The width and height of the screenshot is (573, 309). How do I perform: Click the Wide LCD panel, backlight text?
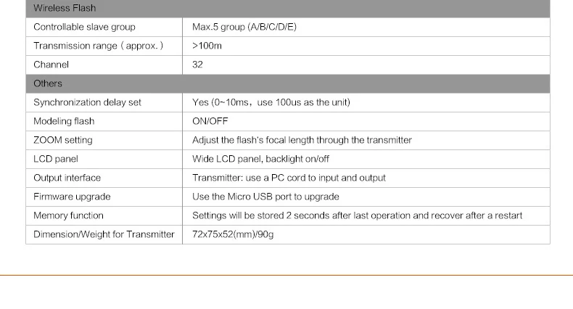pyautogui.click(x=260, y=159)
